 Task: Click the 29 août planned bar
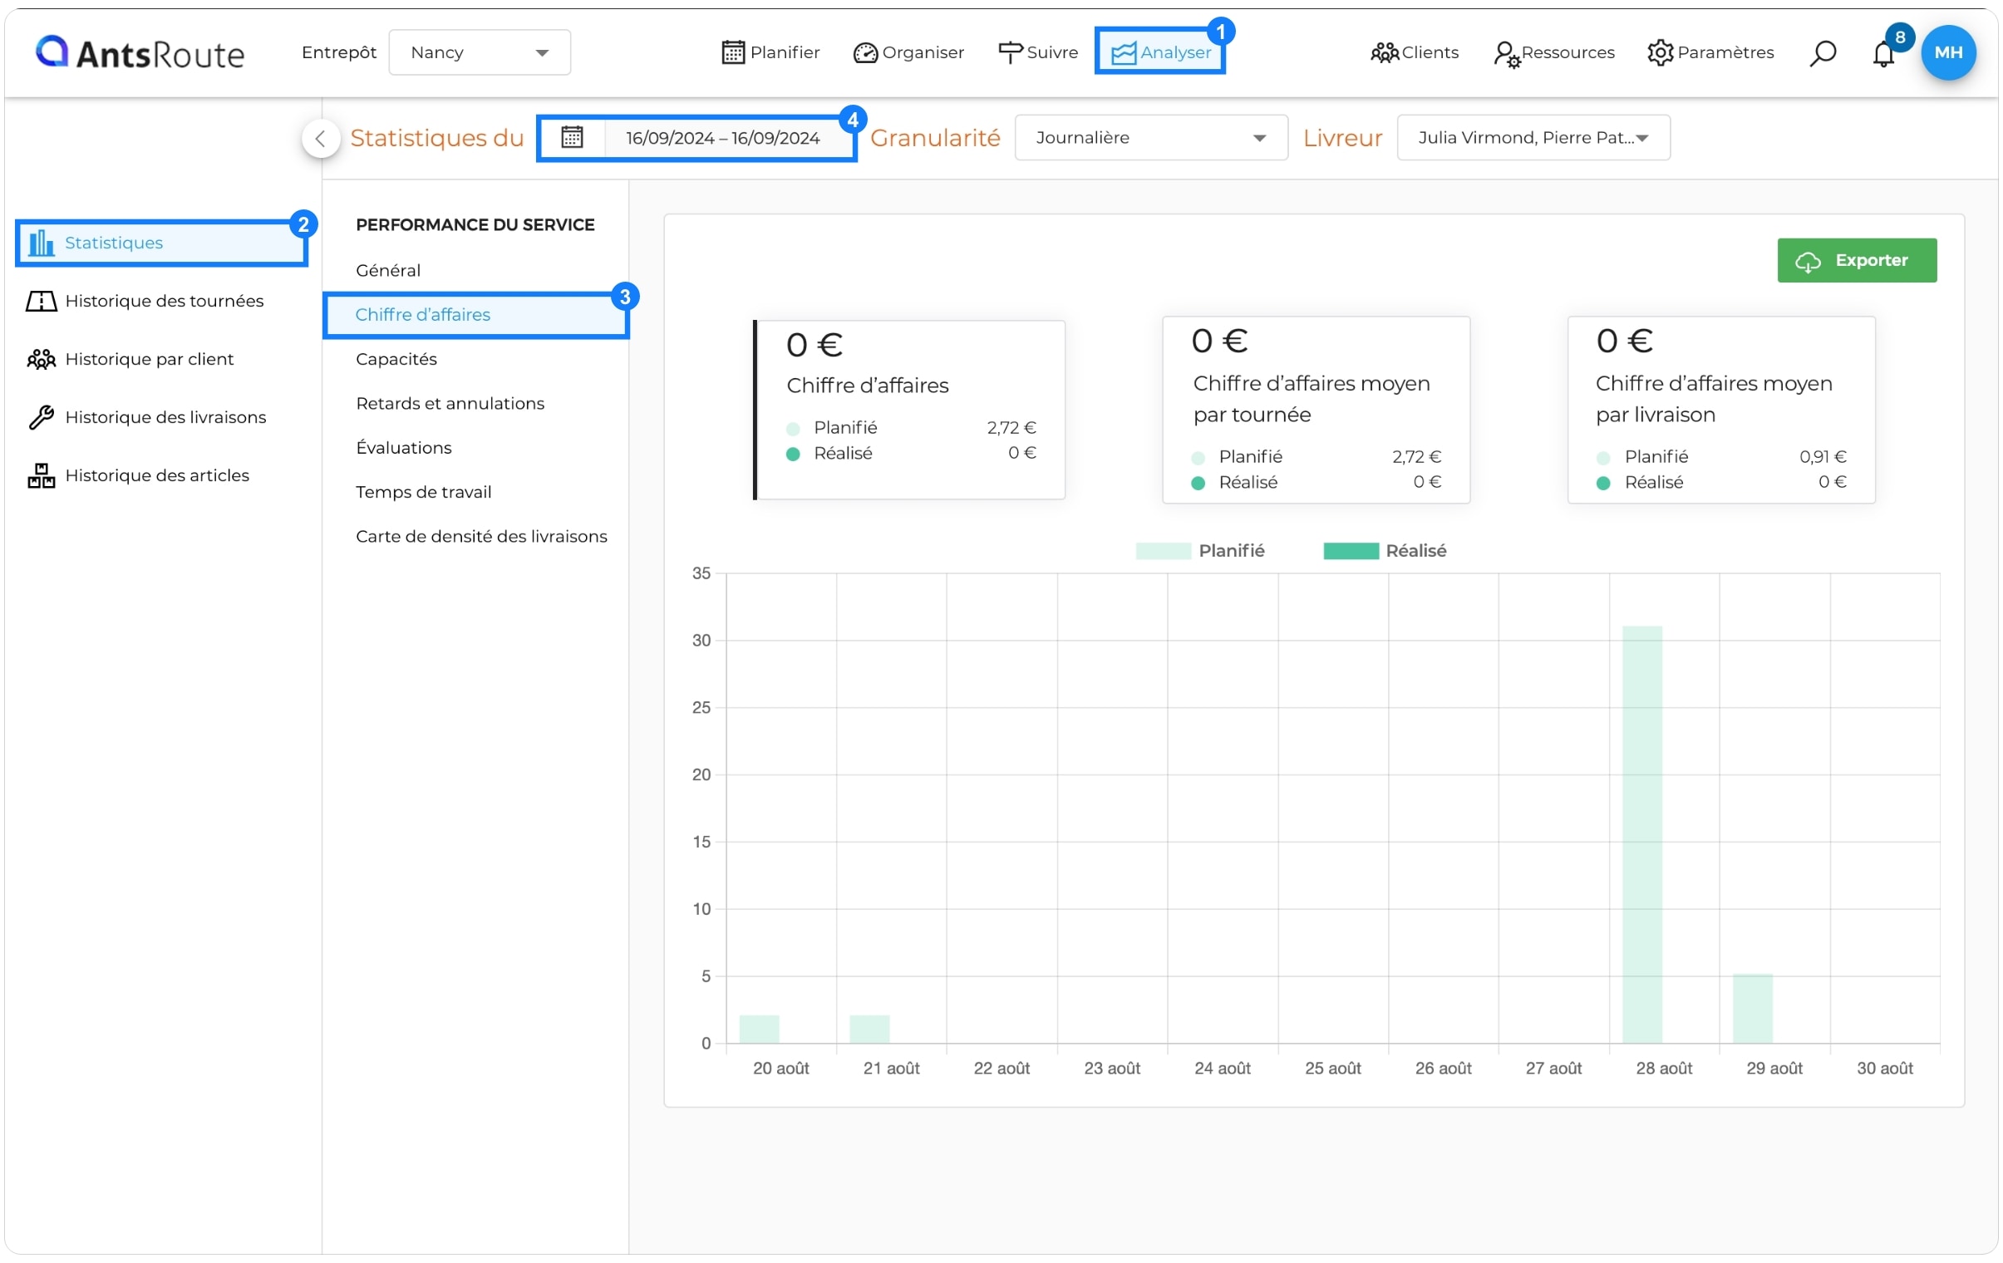[1752, 1009]
